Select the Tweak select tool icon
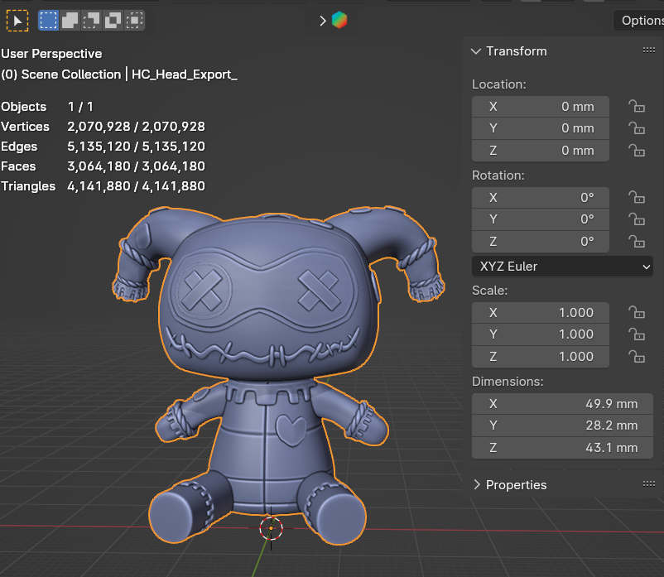The image size is (664, 577). (x=17, y=21)
